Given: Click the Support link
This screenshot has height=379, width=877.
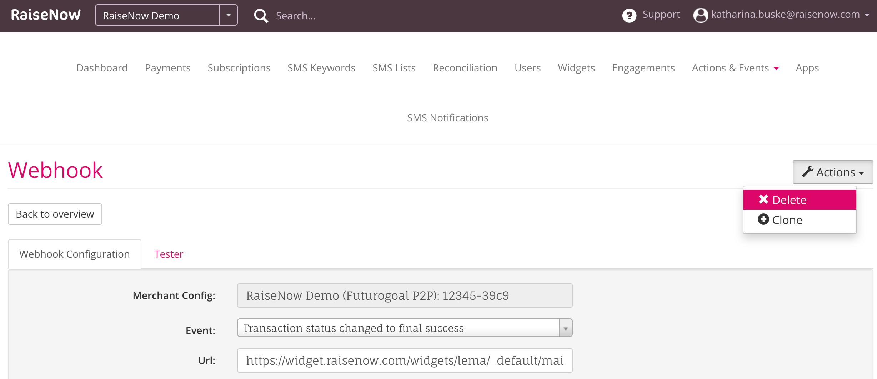Looking at the screenshot, I should [661, 15].
